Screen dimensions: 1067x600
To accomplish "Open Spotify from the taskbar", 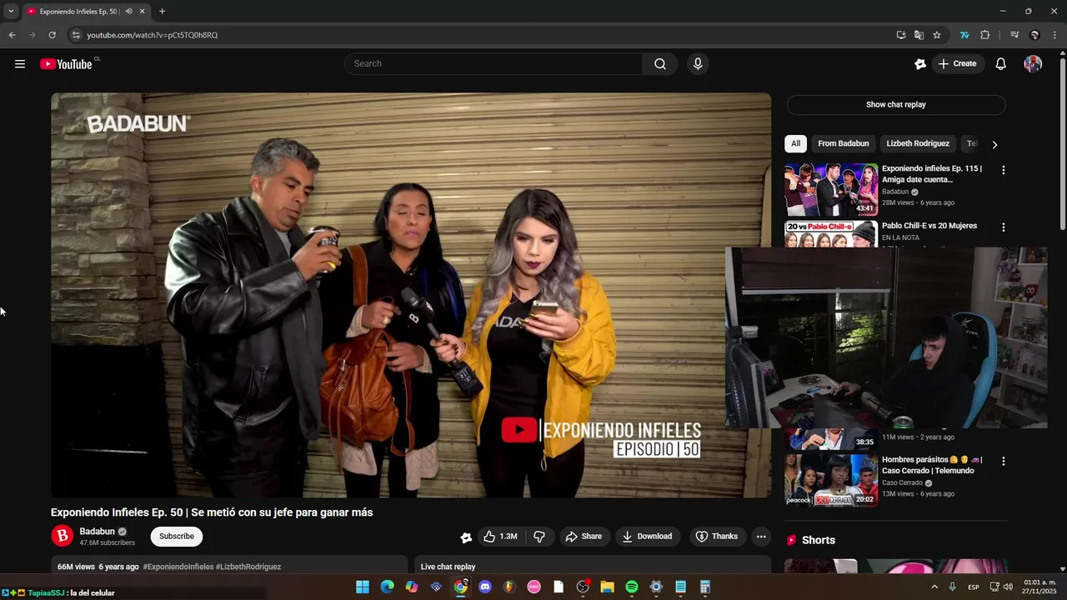I will pyautogui.click(x=632, y=587).
